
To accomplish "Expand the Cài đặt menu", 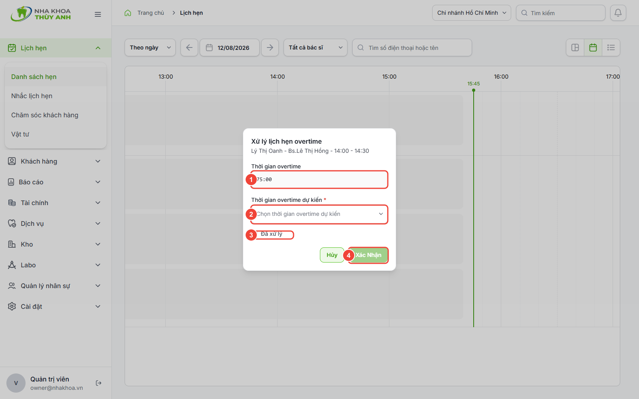I will coord(56,306).
